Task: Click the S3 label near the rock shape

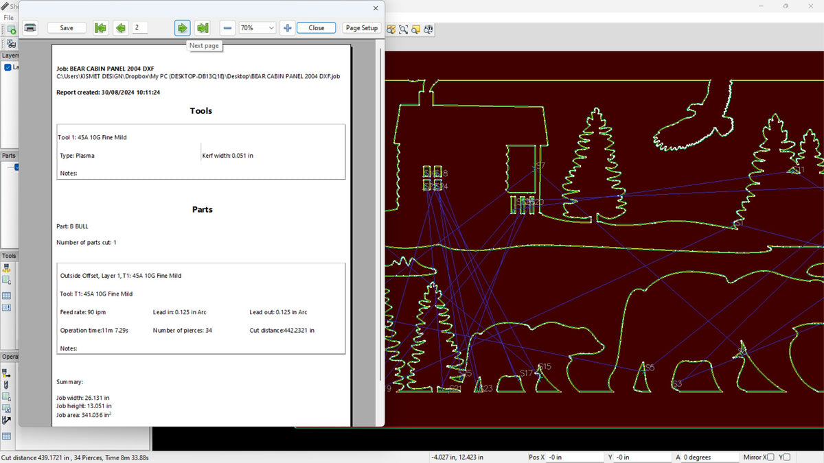Action: tap(677, 383)
